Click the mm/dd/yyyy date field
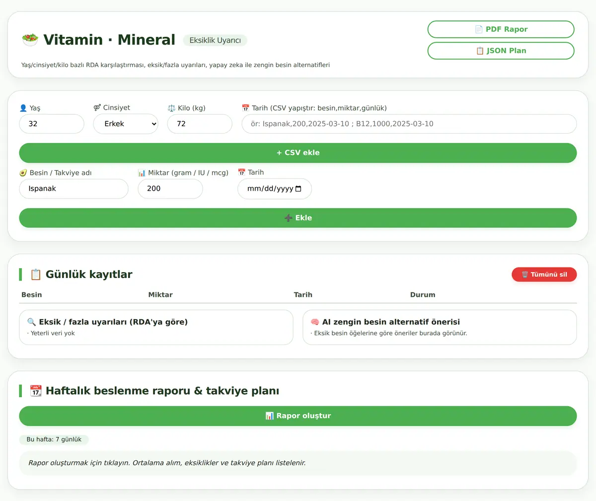The image size is (596, 501). click(x=275, y=189)
